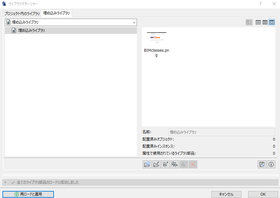Click the save library disk icon
The width and height of the screenshot is (280, 198).
click(262, 164)
